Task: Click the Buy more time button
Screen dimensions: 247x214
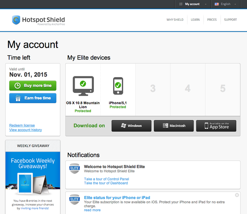Action: click(x=33, y=86)
